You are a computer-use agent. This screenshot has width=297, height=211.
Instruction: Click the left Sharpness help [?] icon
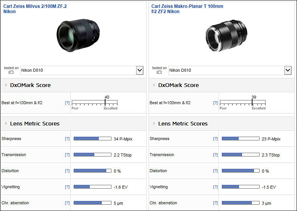67,139
